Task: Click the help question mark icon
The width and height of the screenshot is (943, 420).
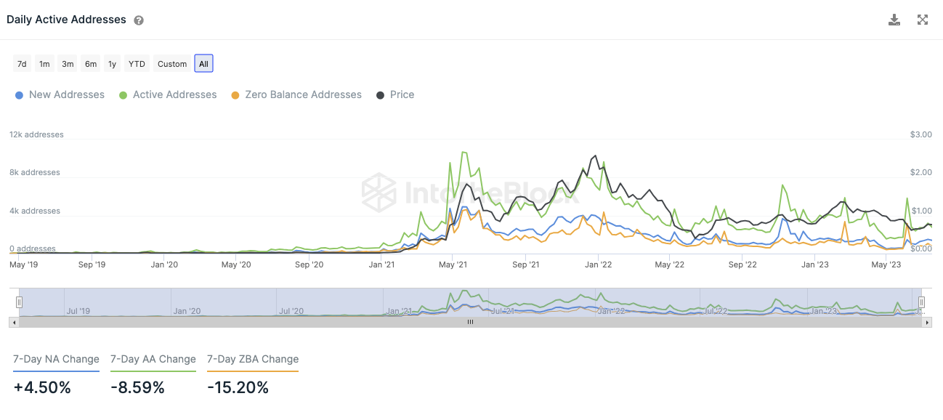Action: [x=139, y=20]
